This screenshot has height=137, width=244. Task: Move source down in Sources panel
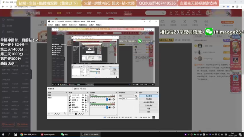pos(82,114)
